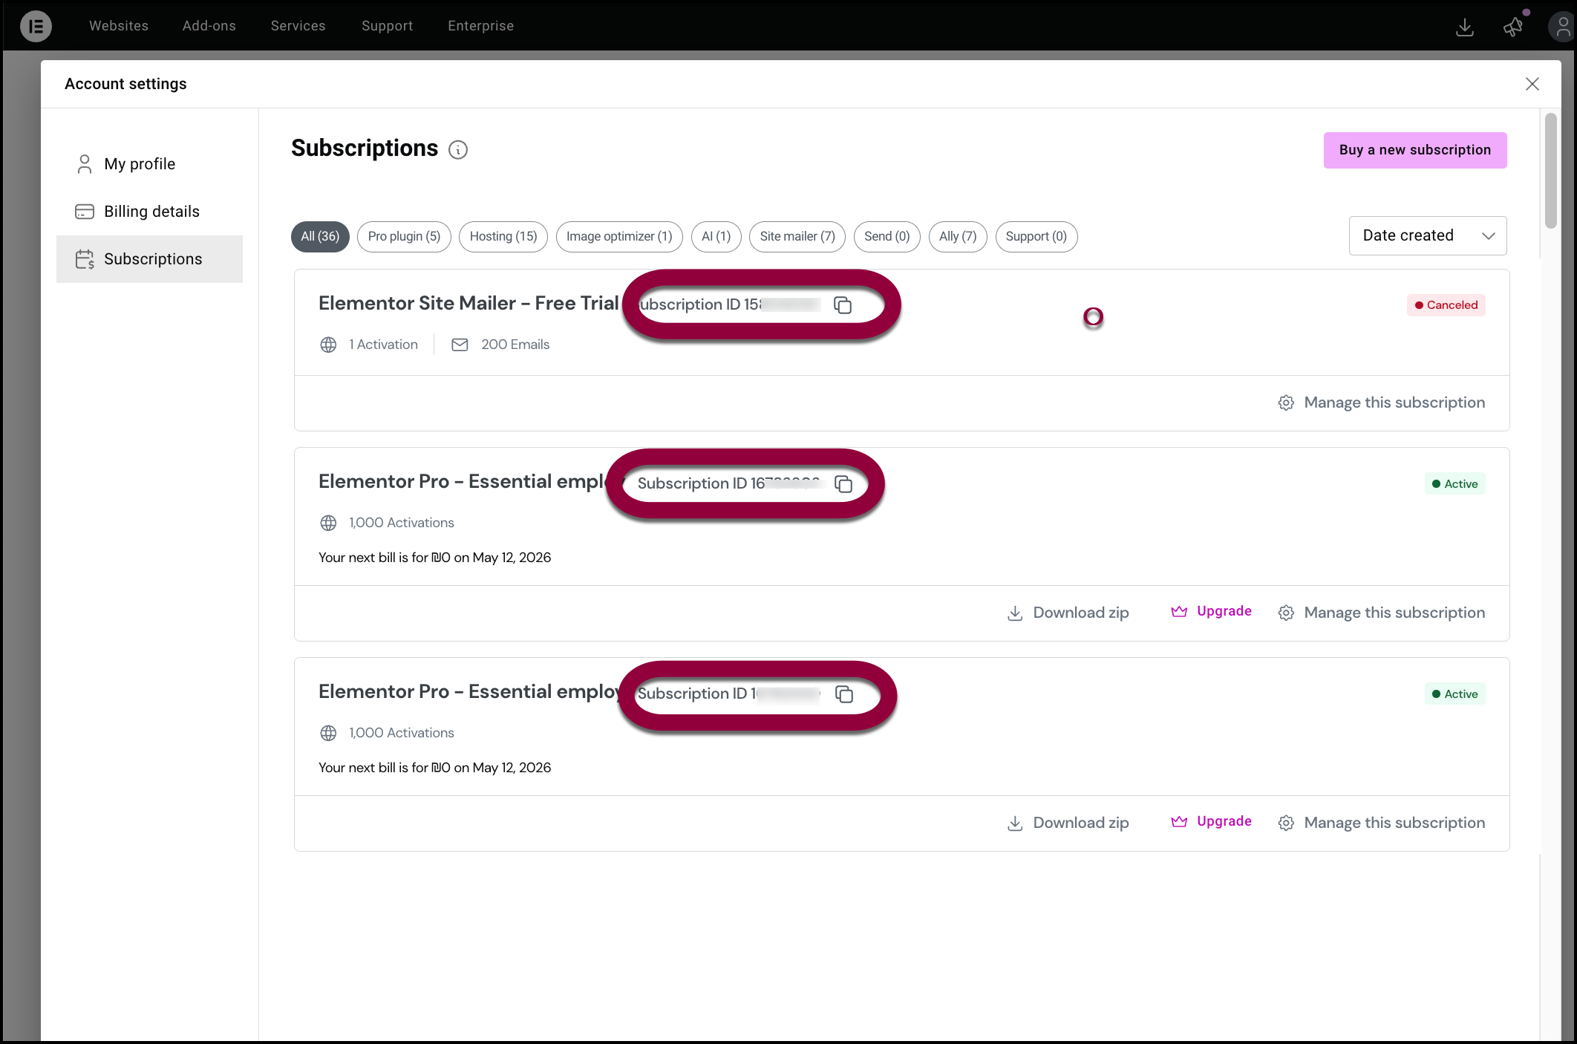
Task: Download zip for third subscription card
Action: click(x=1068, y=823)
